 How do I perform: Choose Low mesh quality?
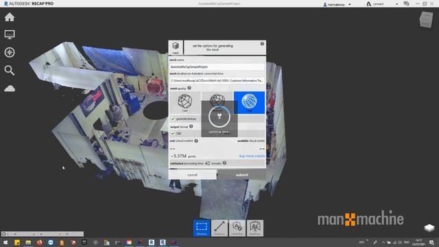tap(185, 103)
